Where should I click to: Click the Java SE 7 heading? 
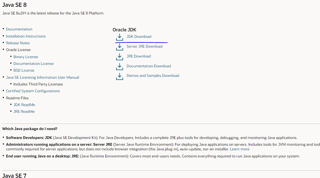point(14,176)
